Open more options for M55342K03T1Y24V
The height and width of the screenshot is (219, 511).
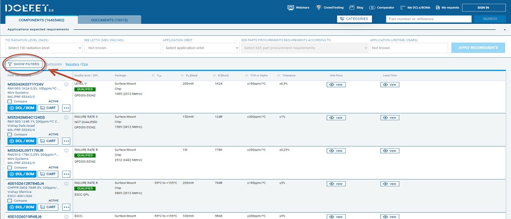[66, 108]
